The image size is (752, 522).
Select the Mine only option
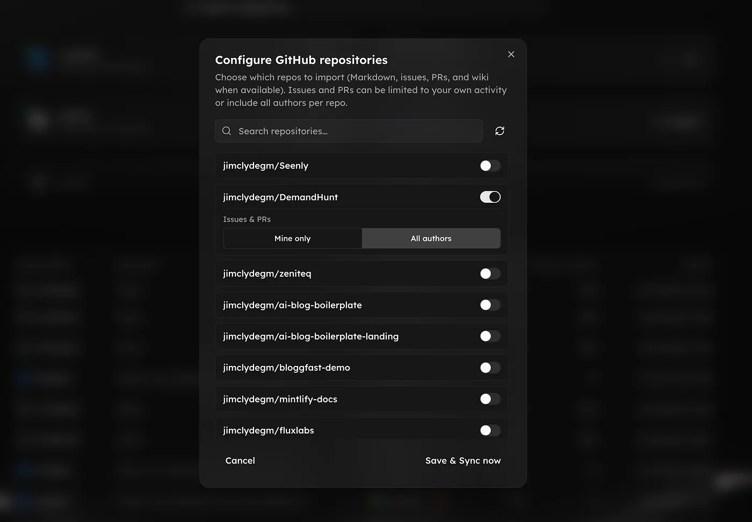click(x=293, y=238)
